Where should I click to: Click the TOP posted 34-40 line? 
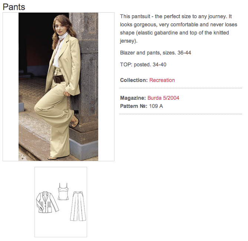[143, 65]
